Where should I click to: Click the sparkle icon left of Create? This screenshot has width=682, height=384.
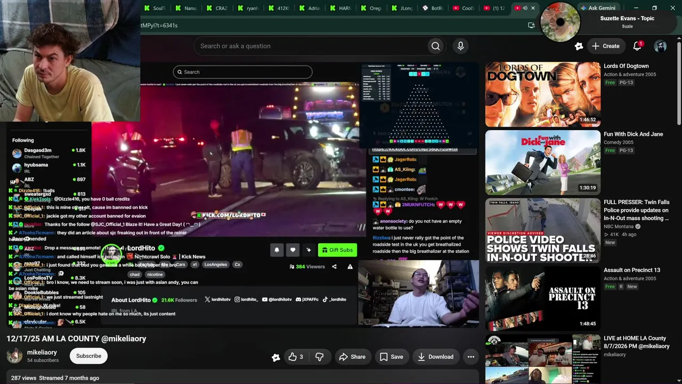(579, 46)
